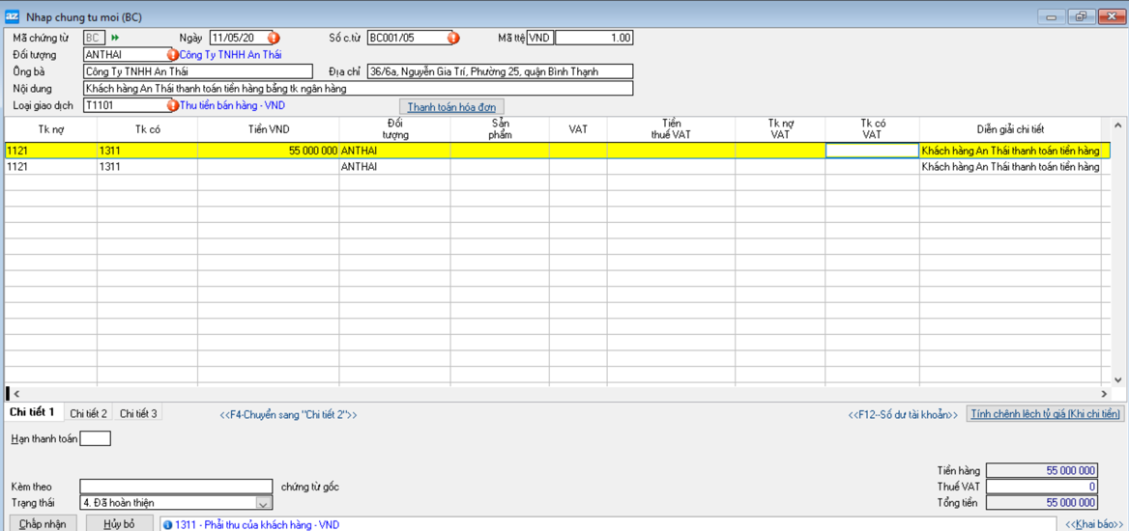Switch to the Chi tiết 2 tab
1129x531 pixels.
(x=89, y=413)
